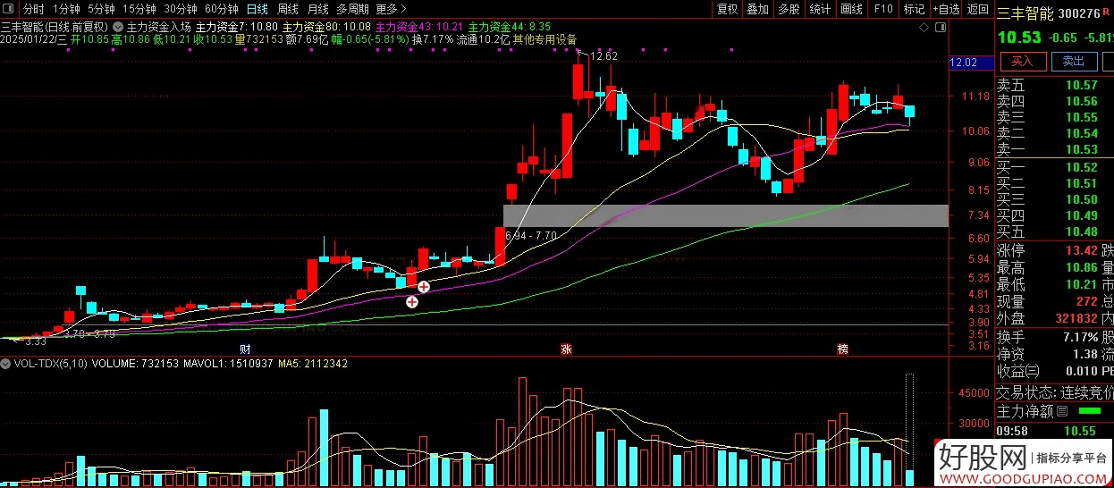The width and height of the screenshot is (1114, 488).
Task: Select the 卖五 ask price 10.57
Action: tap(1081, 85)
